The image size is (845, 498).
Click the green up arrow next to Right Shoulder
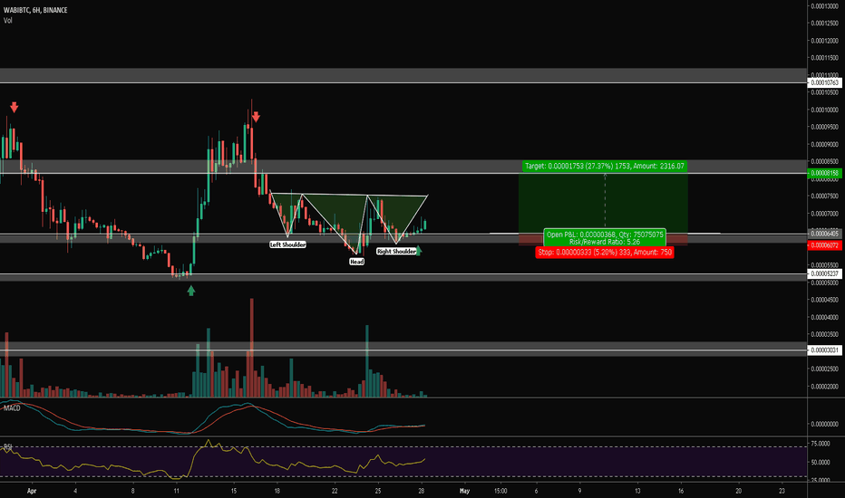419,250
